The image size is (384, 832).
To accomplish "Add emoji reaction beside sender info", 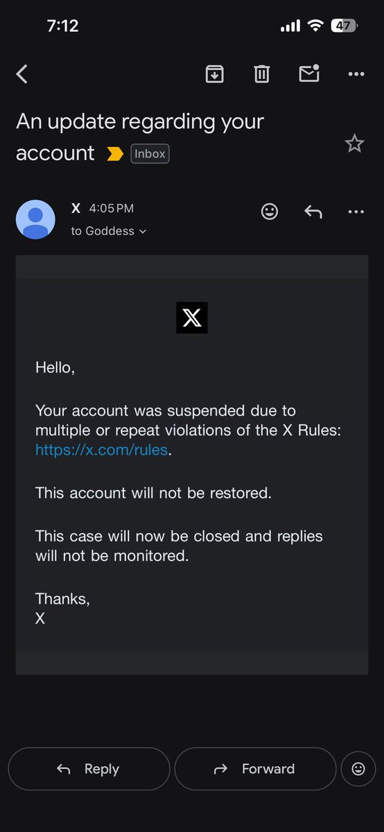I will (x=270, y=211).
